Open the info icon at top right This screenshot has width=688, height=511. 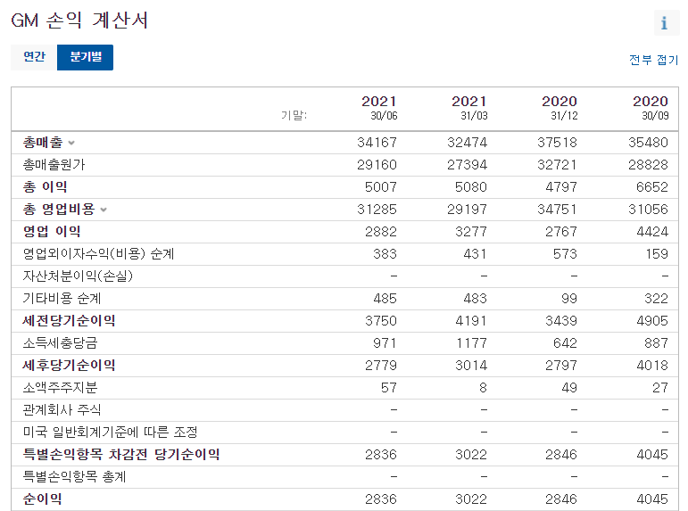[x=665, y=22]
